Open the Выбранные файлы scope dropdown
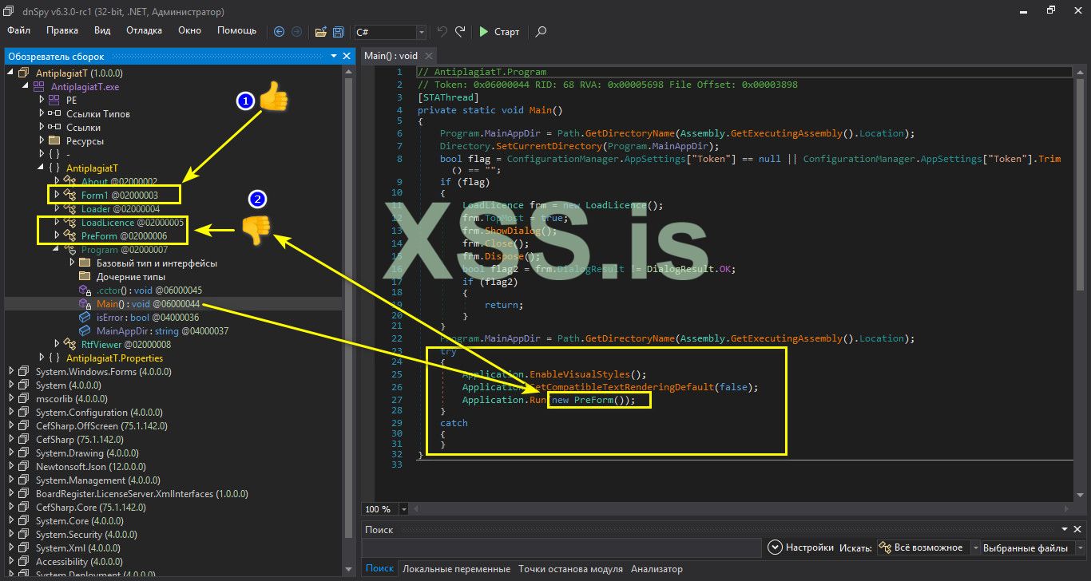This screenshot has width=1091, height=581. click(x=1078, y=547)
